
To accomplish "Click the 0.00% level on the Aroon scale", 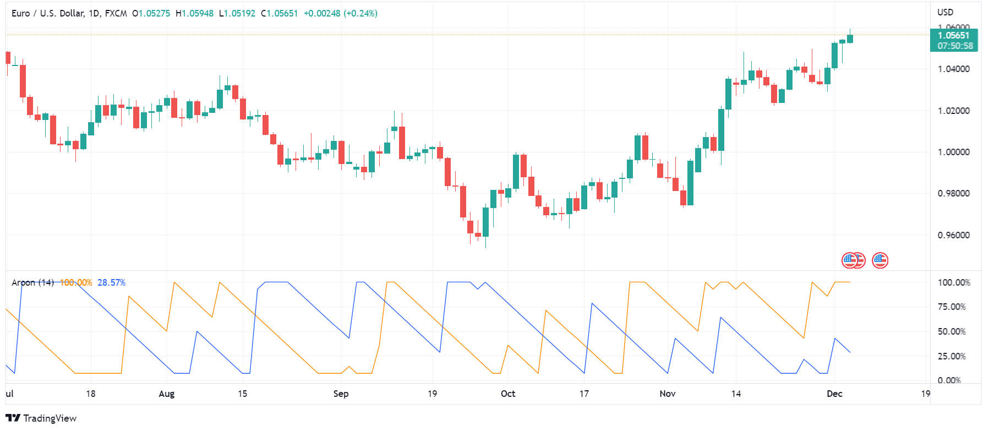I will pos(949,380).
